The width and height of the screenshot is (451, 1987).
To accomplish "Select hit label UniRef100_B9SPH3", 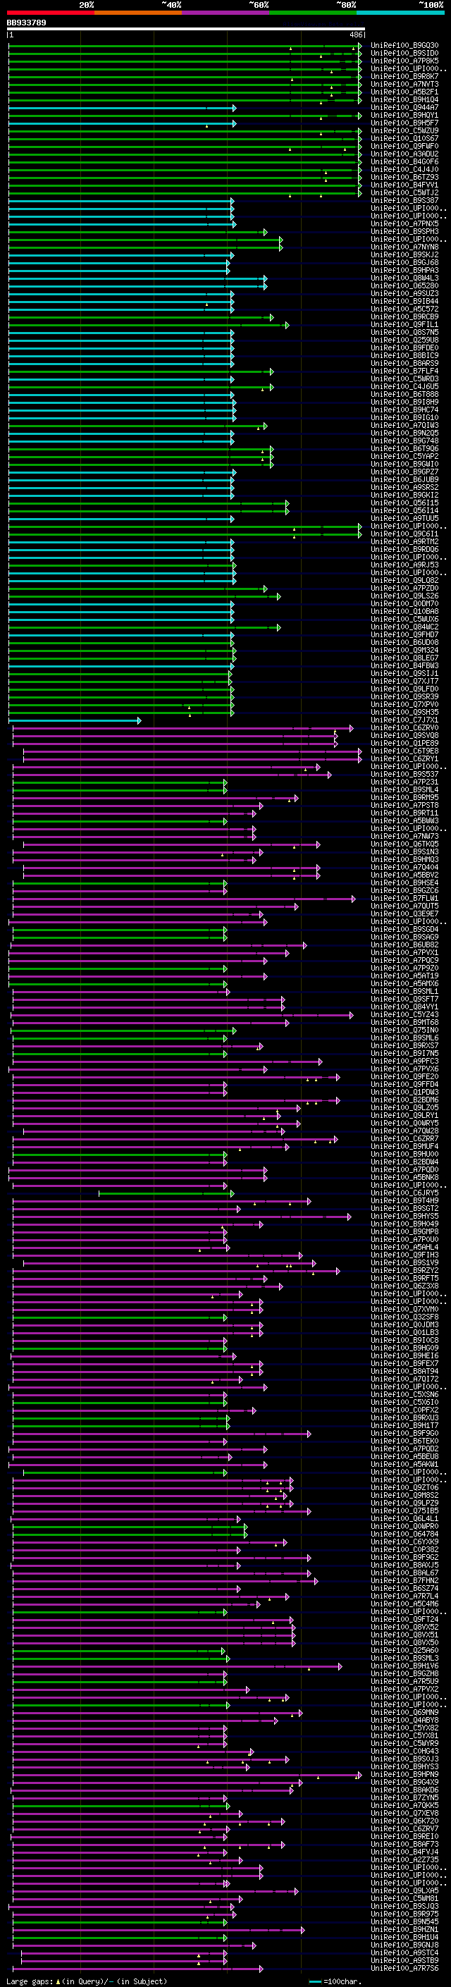I will click(x=404, y=231).
